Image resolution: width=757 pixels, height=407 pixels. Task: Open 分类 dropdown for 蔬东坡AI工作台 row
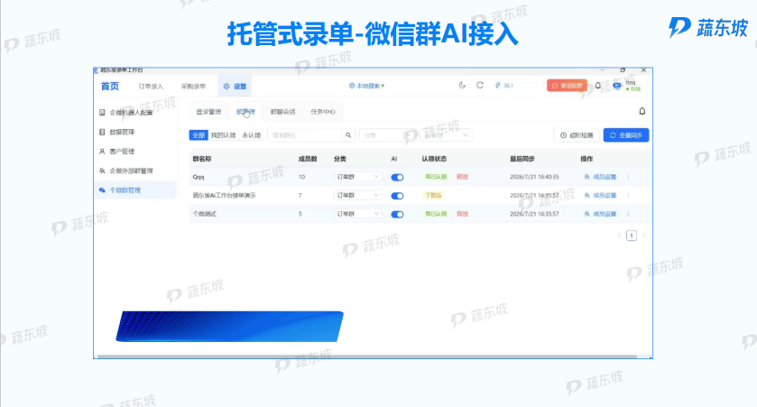[x=357, y=195]
